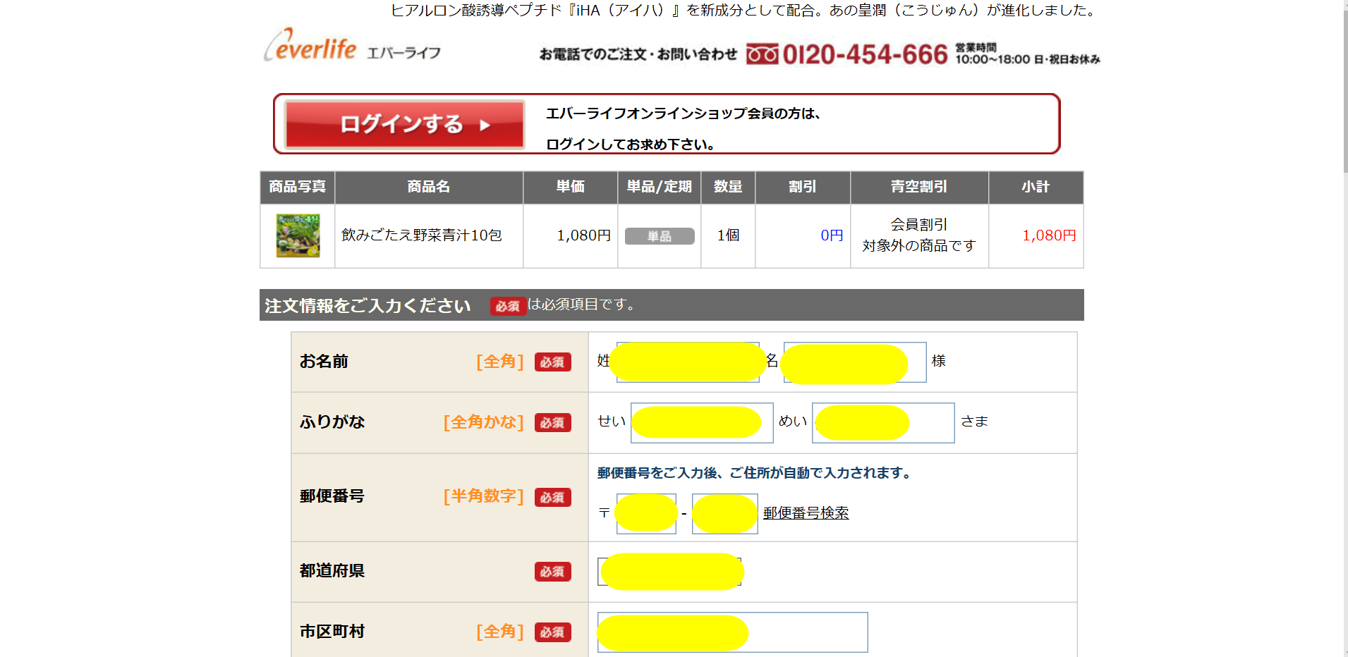Focus the せい furigana input
This screenshot has width=1348, height=657.
click(701, 423)
